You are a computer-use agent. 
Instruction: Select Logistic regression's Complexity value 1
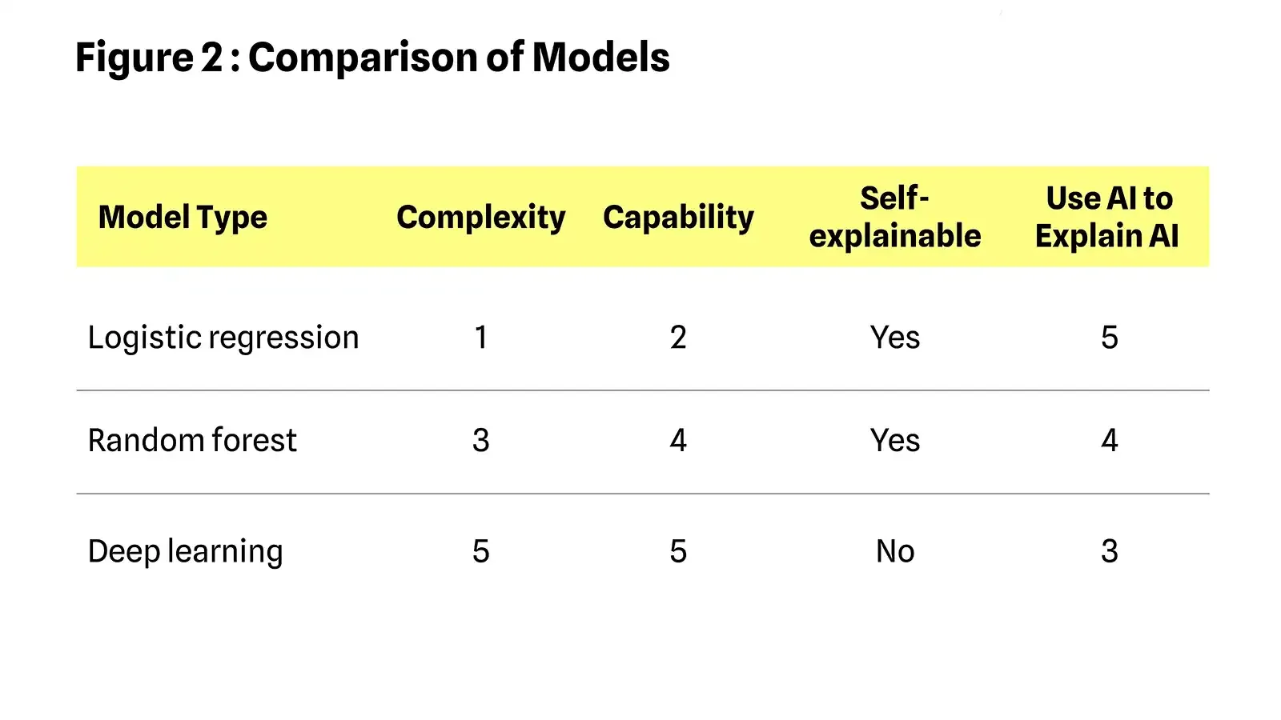pos(480,338)
